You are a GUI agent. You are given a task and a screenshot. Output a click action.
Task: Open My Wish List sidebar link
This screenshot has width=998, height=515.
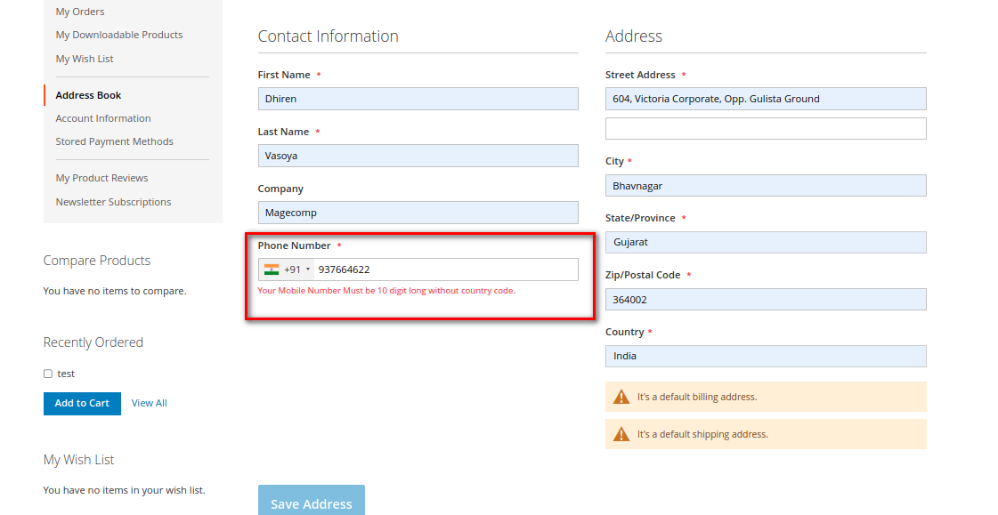(85, 59)
